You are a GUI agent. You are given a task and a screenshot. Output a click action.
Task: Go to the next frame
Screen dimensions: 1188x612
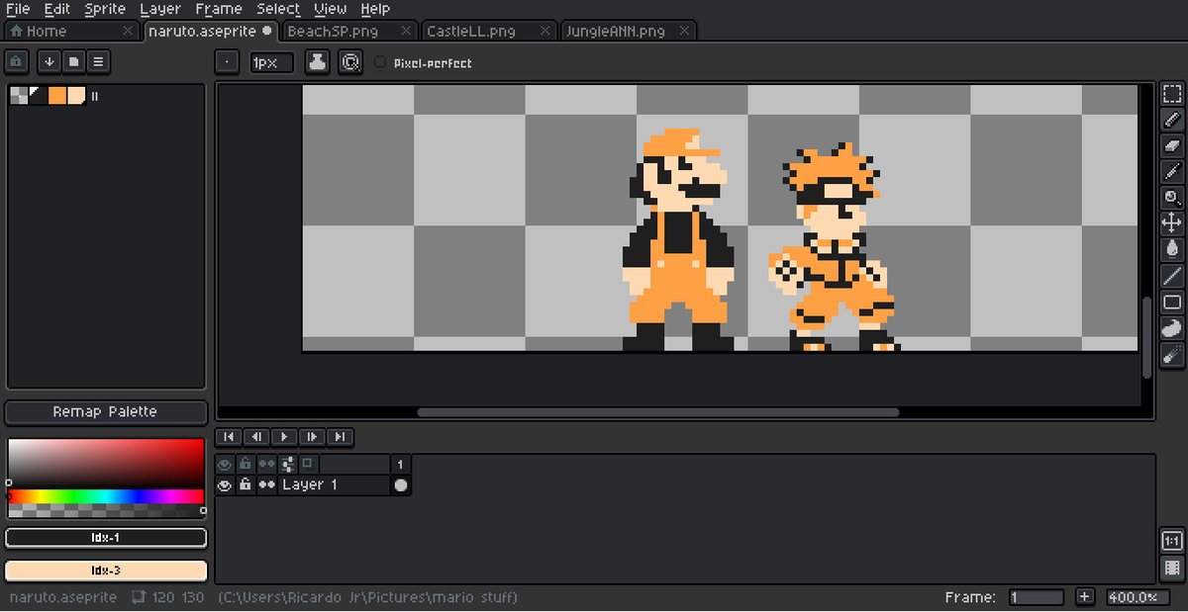coord(312,436)
